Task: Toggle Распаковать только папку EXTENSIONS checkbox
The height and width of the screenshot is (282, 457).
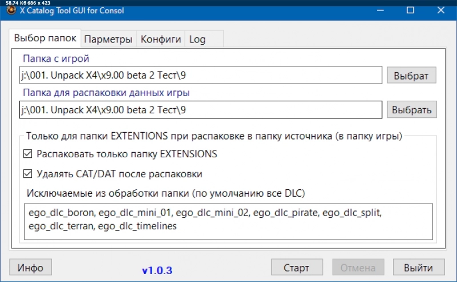Action: pos(27,154)
